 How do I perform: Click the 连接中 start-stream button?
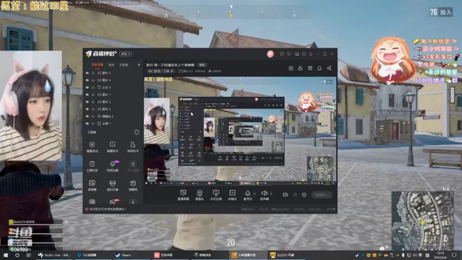pos(322,195)
